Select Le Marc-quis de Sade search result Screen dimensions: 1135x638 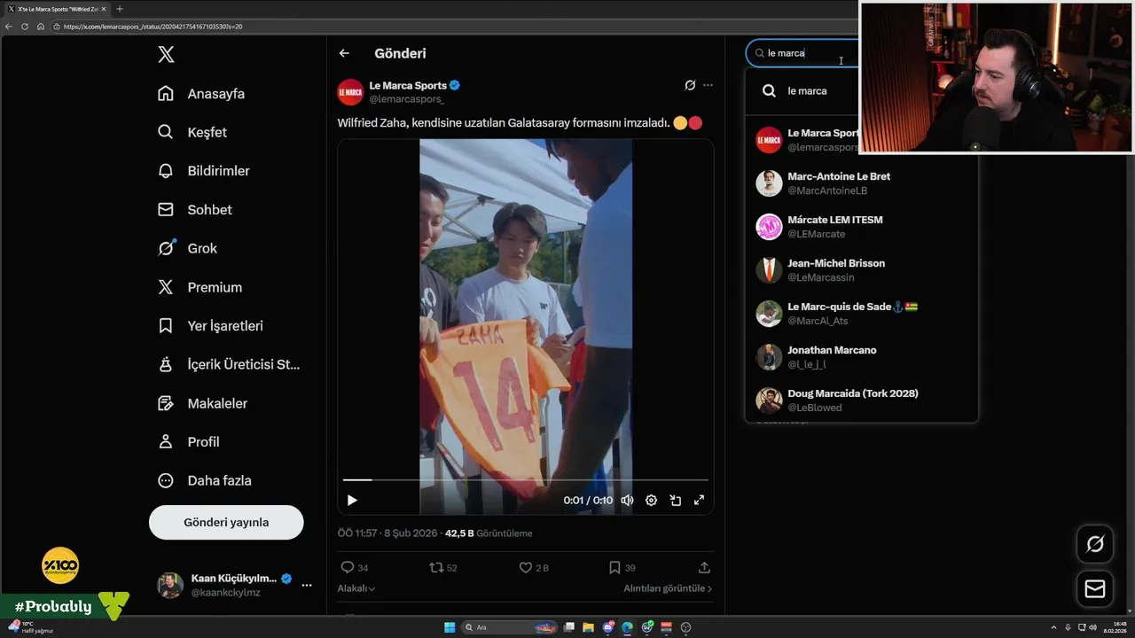tap(861, 314)
